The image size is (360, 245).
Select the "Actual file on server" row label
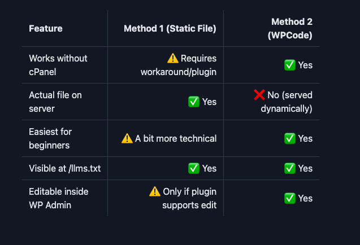[55, 102]
